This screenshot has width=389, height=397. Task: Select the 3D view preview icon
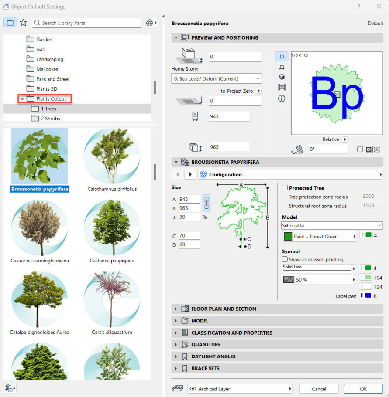[x=282, y=77]
